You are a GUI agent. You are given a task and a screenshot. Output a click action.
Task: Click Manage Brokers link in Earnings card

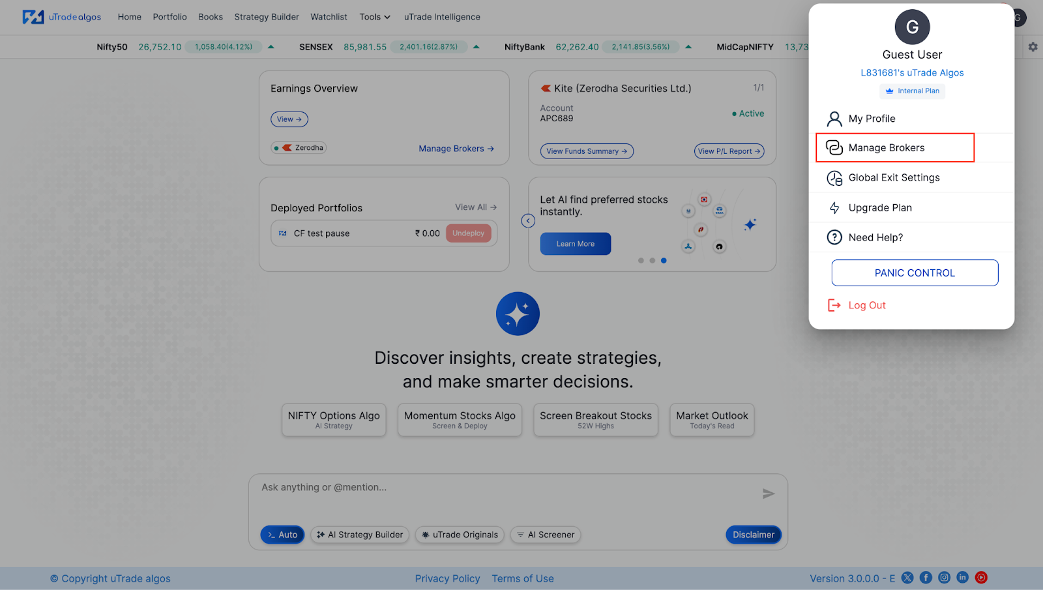pyautogui.click(x=456, y=149)
